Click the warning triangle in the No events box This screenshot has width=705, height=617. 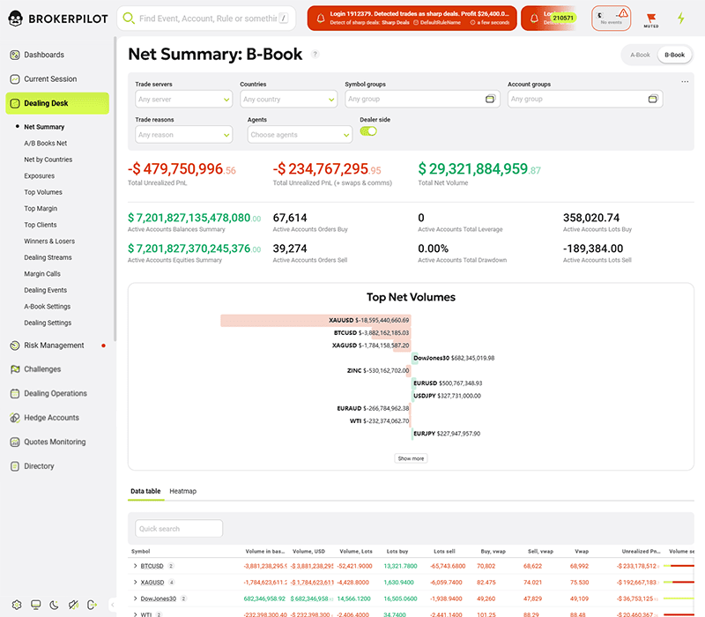623,13
